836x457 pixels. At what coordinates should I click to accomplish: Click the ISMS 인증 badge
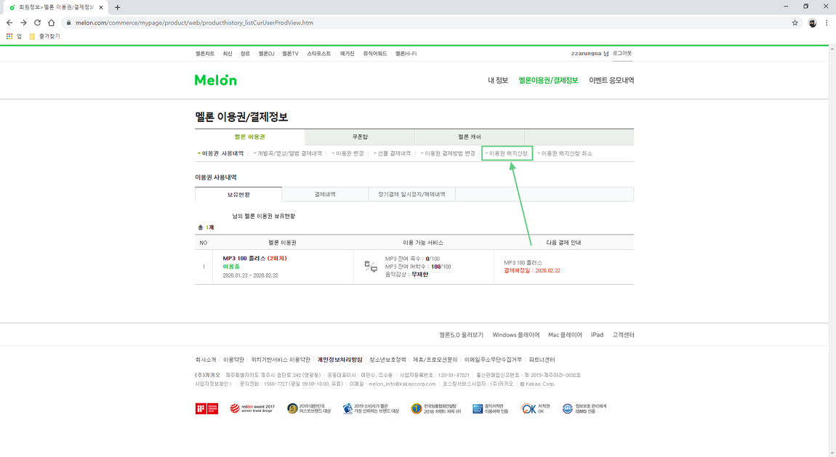(584, 408)
